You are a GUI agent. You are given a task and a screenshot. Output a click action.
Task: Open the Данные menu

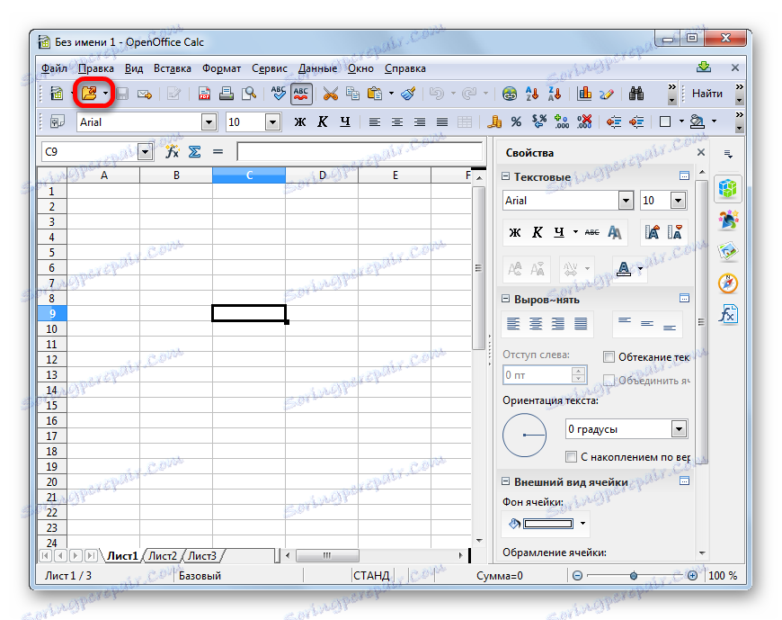coord(317,68)
